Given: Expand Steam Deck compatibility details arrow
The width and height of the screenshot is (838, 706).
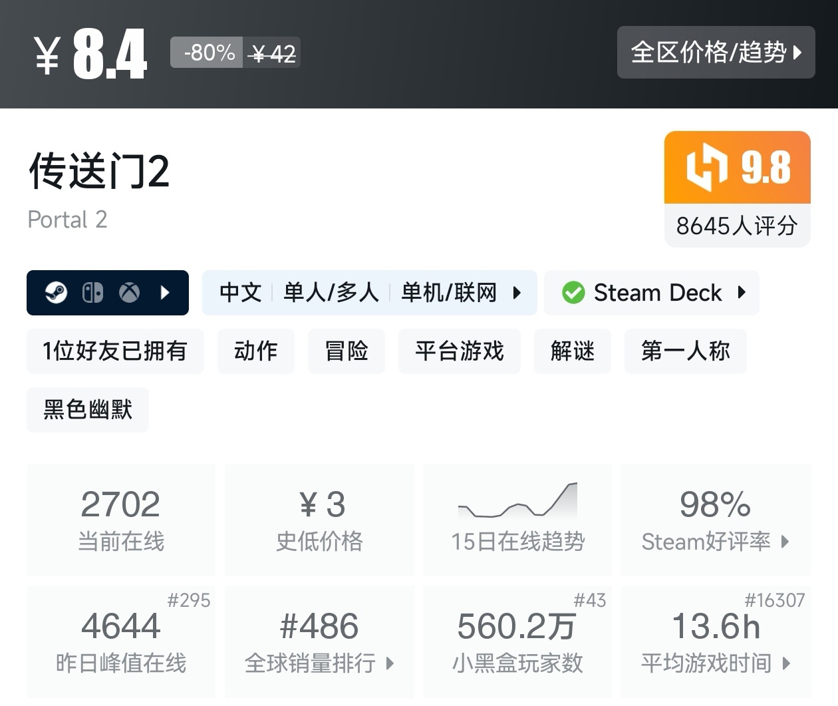Looking at the screenshot, I should click(742, 293).
